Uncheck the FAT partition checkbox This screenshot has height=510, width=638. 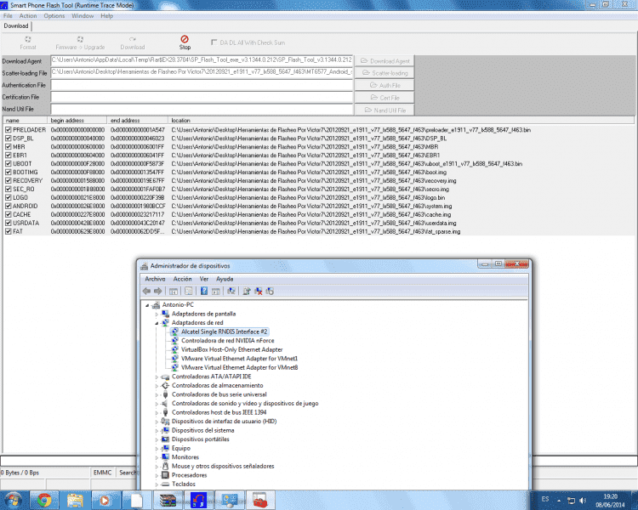click(9, 231)
